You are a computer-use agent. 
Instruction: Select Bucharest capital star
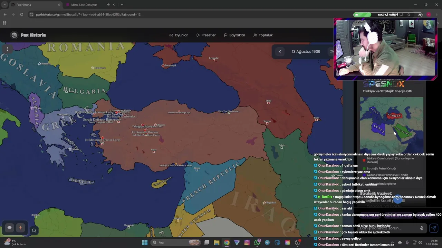tap(93, 68)
